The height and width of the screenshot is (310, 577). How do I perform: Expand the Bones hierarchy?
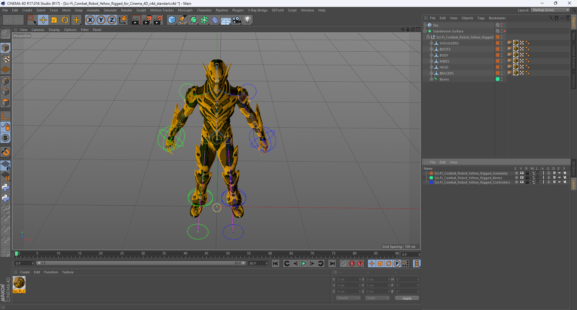431,79
